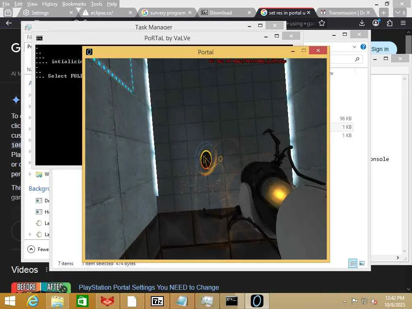Click the Portal window title icon
The width and height of the screenshot is (412, 309).
click(89, 52)
